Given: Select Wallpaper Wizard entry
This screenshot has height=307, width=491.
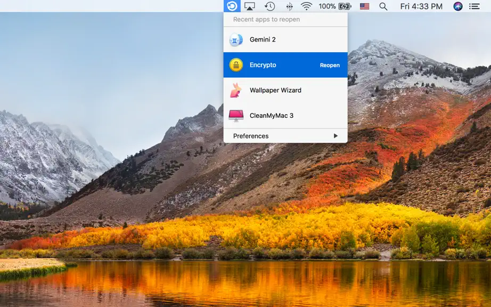Looking at the screenshot, I should pos(285,90).
